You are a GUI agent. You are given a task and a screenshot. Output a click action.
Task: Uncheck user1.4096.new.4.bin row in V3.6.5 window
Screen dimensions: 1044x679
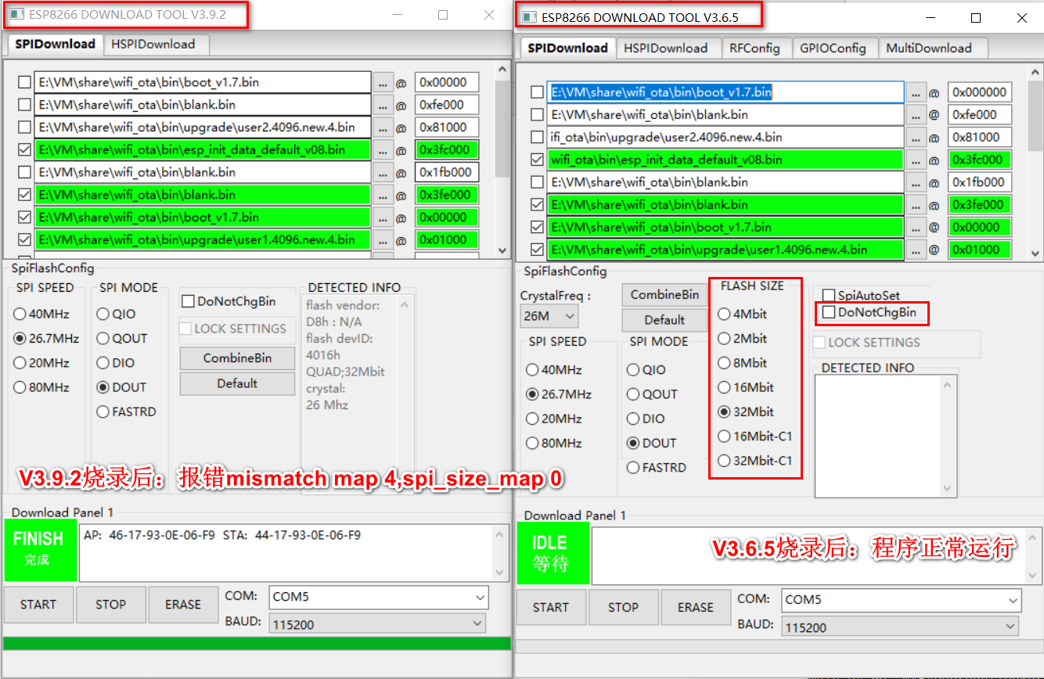(537, 250)
